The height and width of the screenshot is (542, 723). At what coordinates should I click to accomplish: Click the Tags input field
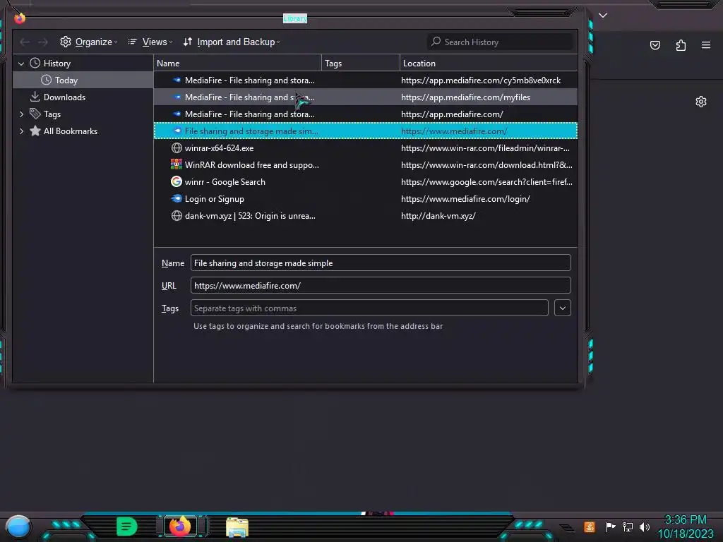point(369,308)
